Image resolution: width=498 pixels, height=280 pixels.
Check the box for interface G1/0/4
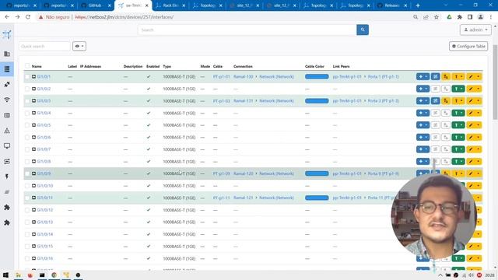point(27,113)
